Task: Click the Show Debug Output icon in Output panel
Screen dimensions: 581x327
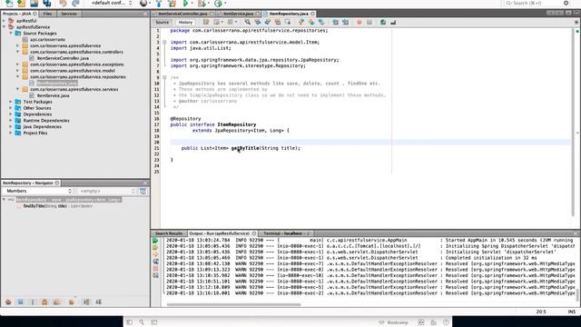Action: click(155, 262)
